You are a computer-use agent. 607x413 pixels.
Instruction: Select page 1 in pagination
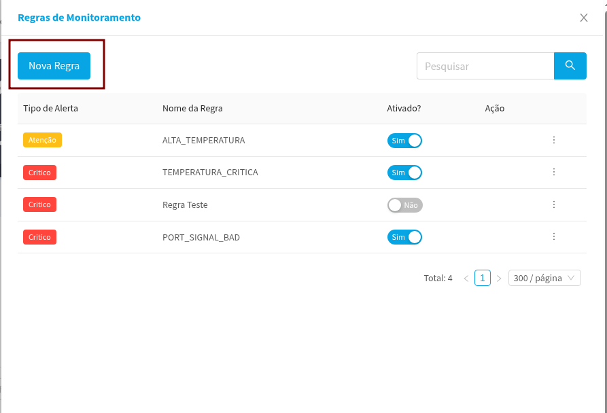(482, 278)
